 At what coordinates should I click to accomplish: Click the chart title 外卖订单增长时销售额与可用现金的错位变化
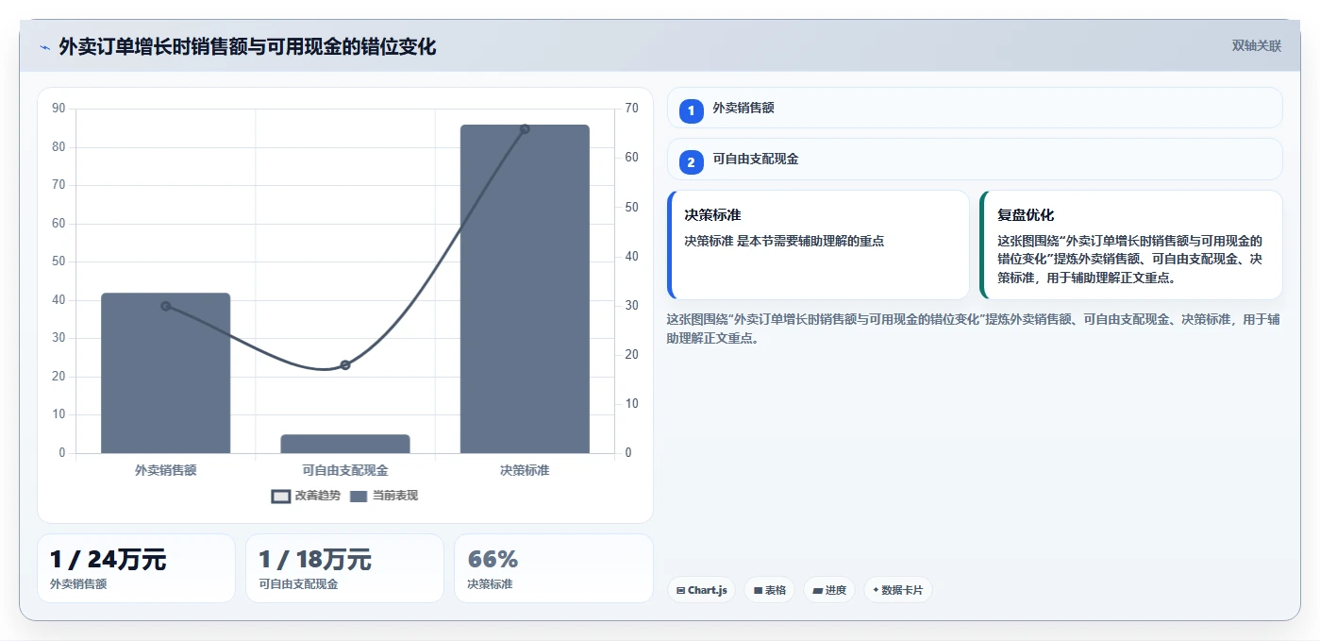pyautogui.click(x=247, y=47)
